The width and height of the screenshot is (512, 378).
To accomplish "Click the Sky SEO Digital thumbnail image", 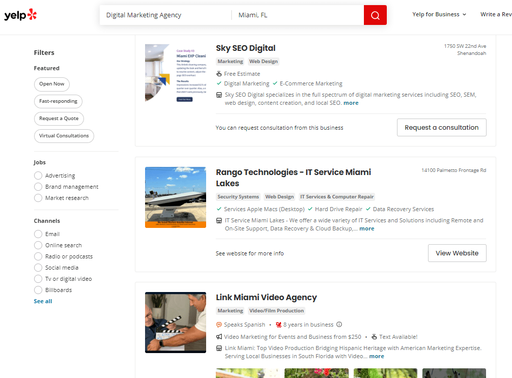I will pos(175,73).
